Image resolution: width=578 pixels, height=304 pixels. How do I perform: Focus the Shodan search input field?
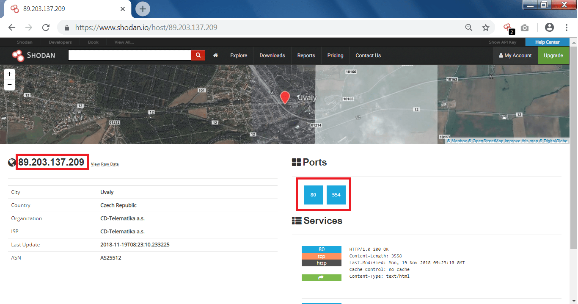pos(129,55)
